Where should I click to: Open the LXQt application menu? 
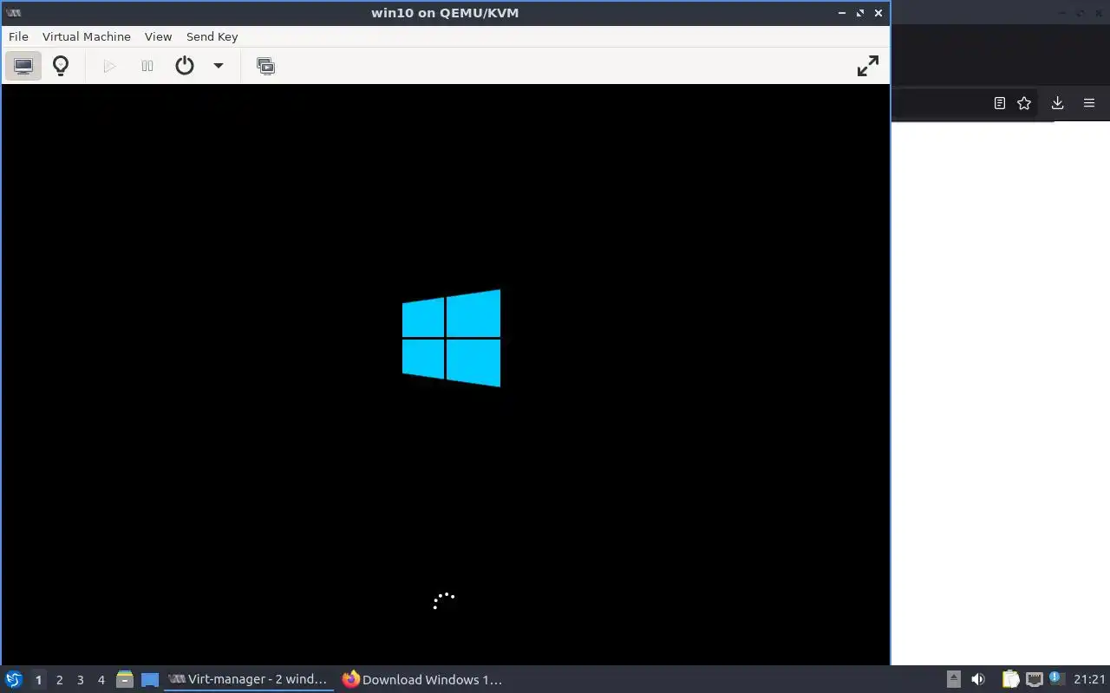coord(14,680)
